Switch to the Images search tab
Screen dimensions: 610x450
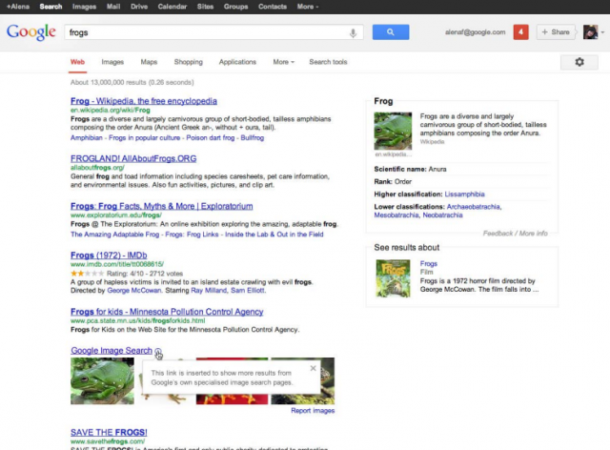112,62
